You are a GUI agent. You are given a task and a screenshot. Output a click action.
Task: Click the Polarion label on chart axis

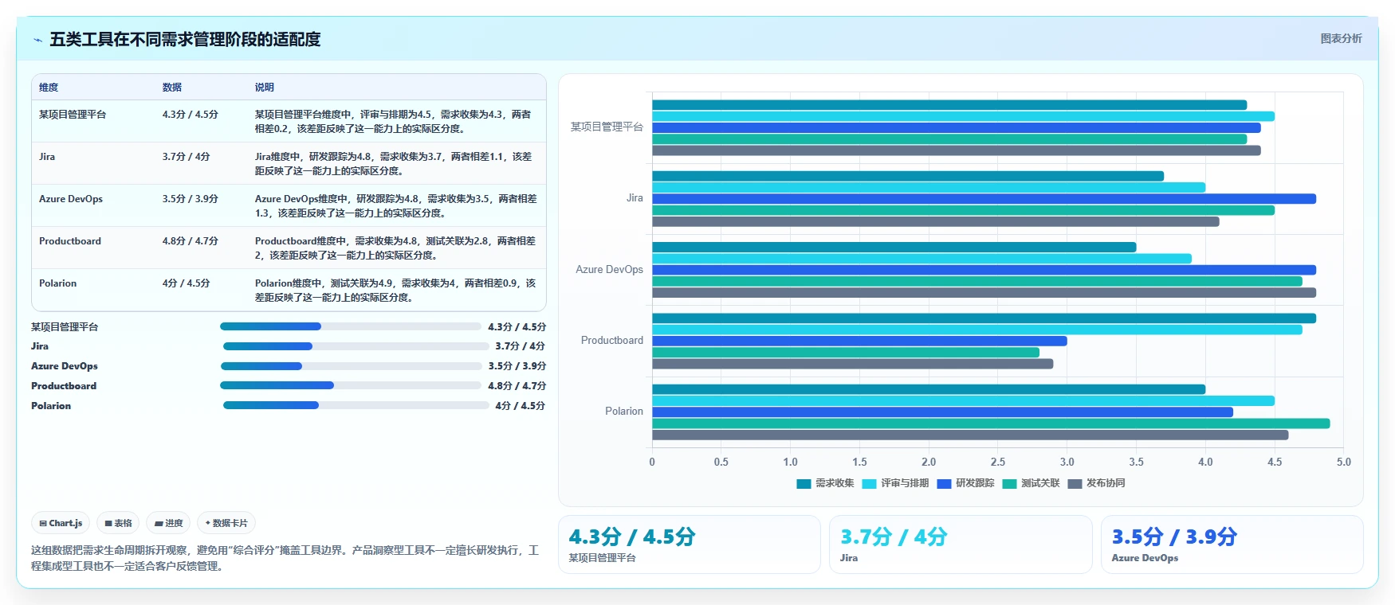tap(624, 412)
